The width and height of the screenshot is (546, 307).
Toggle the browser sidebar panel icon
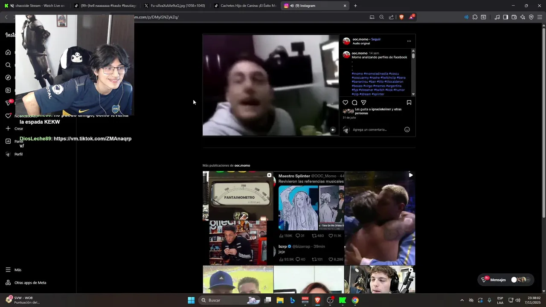point(505,17)
